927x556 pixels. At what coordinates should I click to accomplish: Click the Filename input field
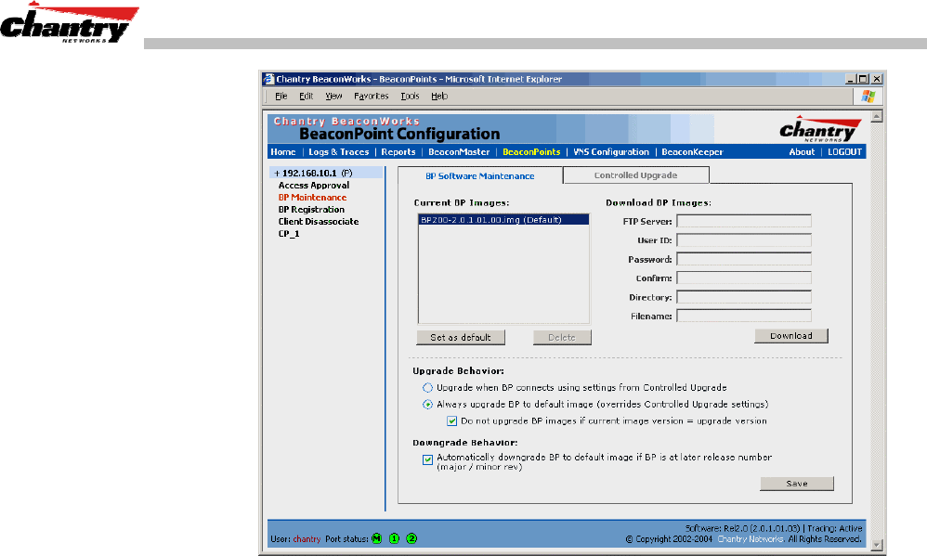pos(744,317)
